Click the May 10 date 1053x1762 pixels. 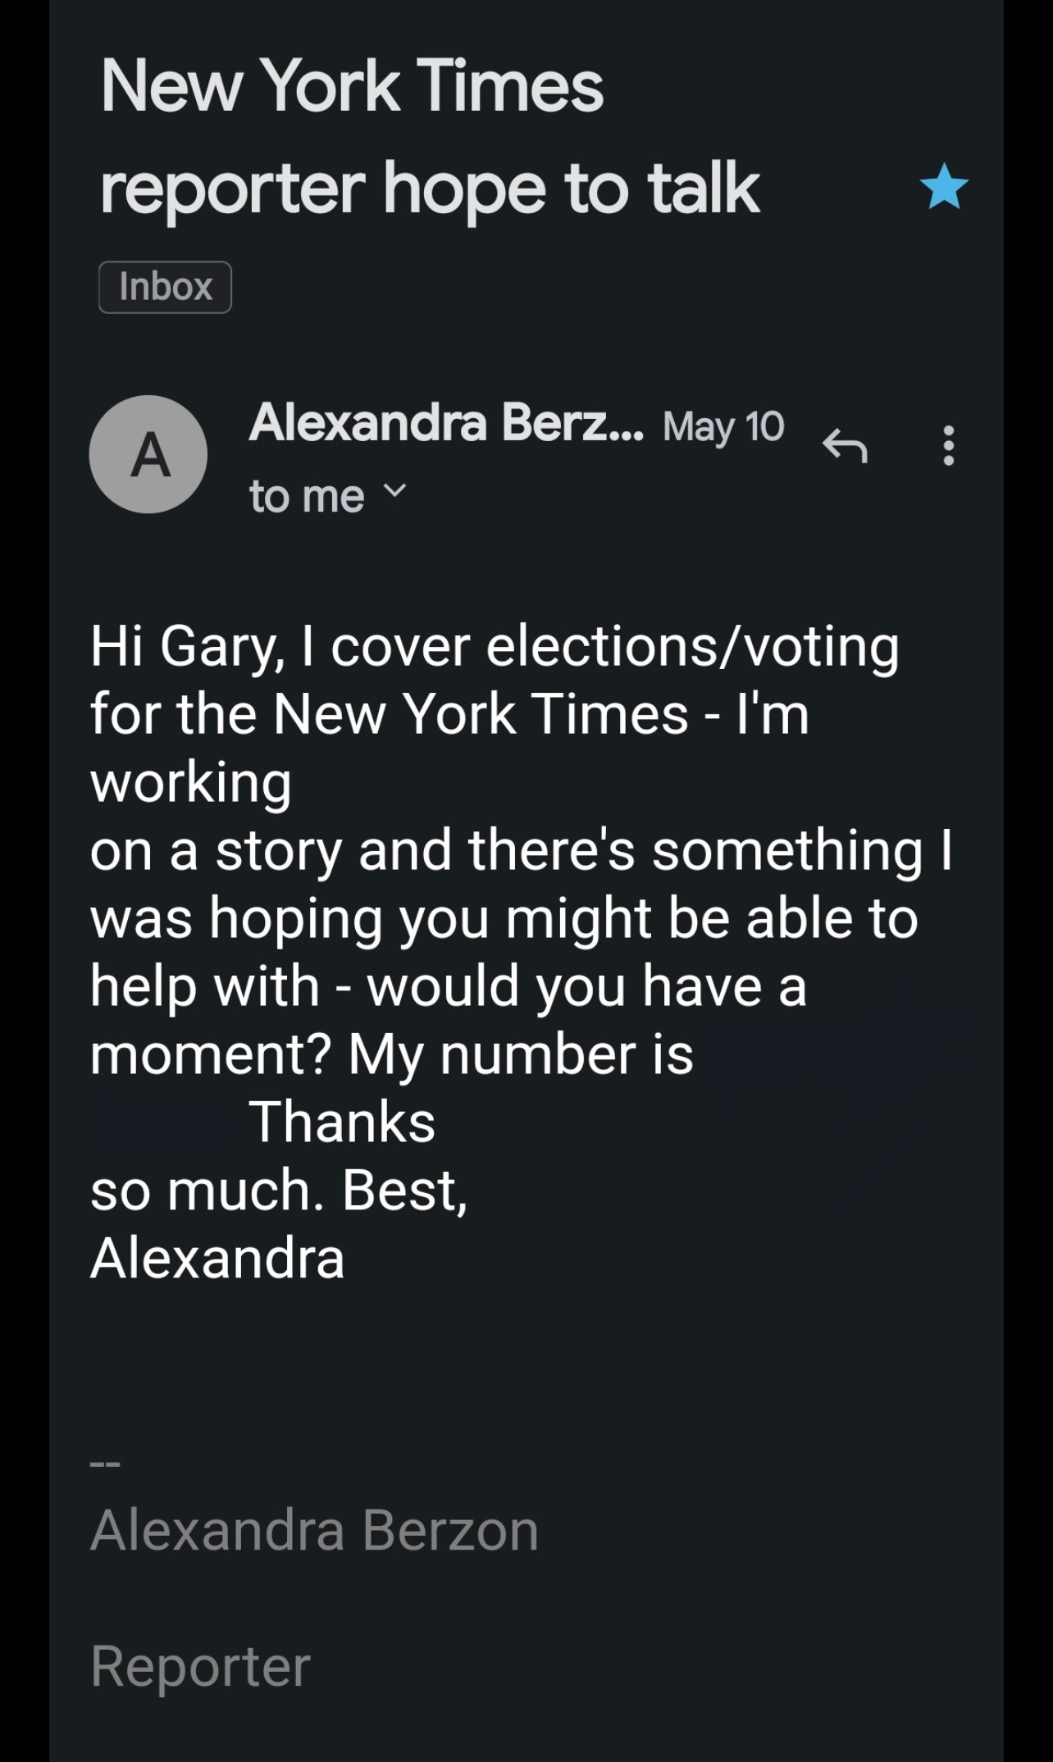[x=723, y=426]
